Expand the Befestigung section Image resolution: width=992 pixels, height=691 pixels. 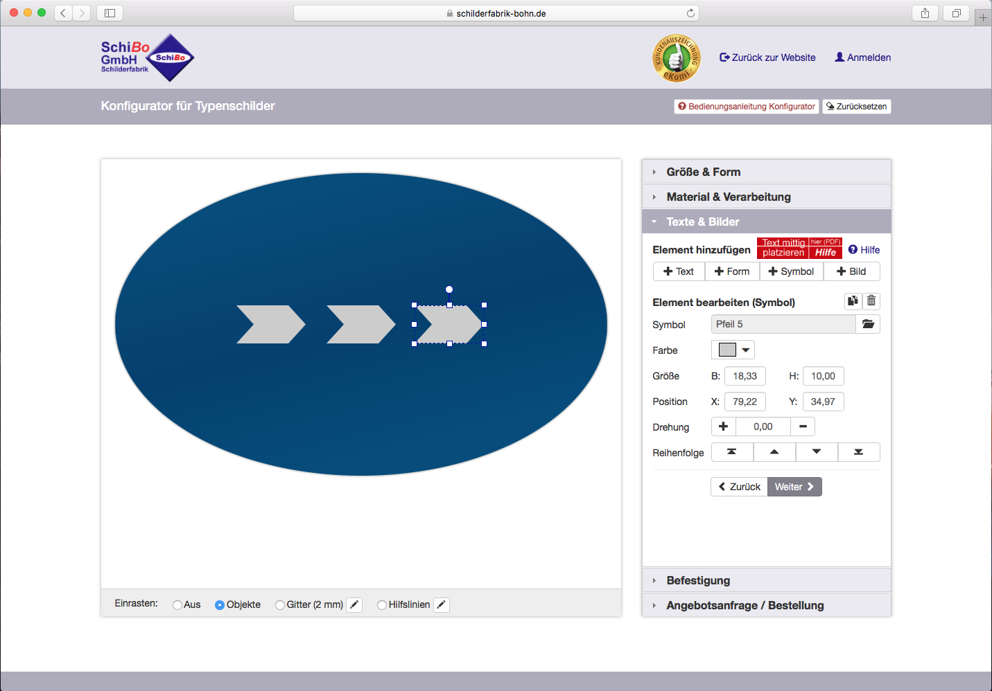pyautogui.click(x=698, y=580)
